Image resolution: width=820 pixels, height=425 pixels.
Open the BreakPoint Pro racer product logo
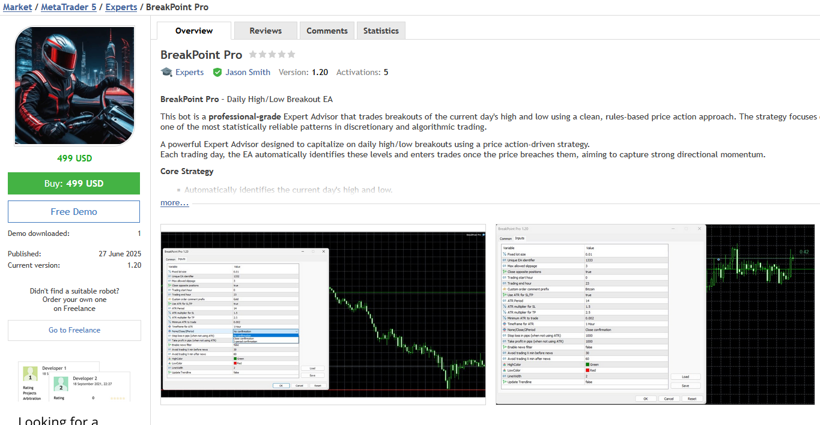click(x=74, y=85)
